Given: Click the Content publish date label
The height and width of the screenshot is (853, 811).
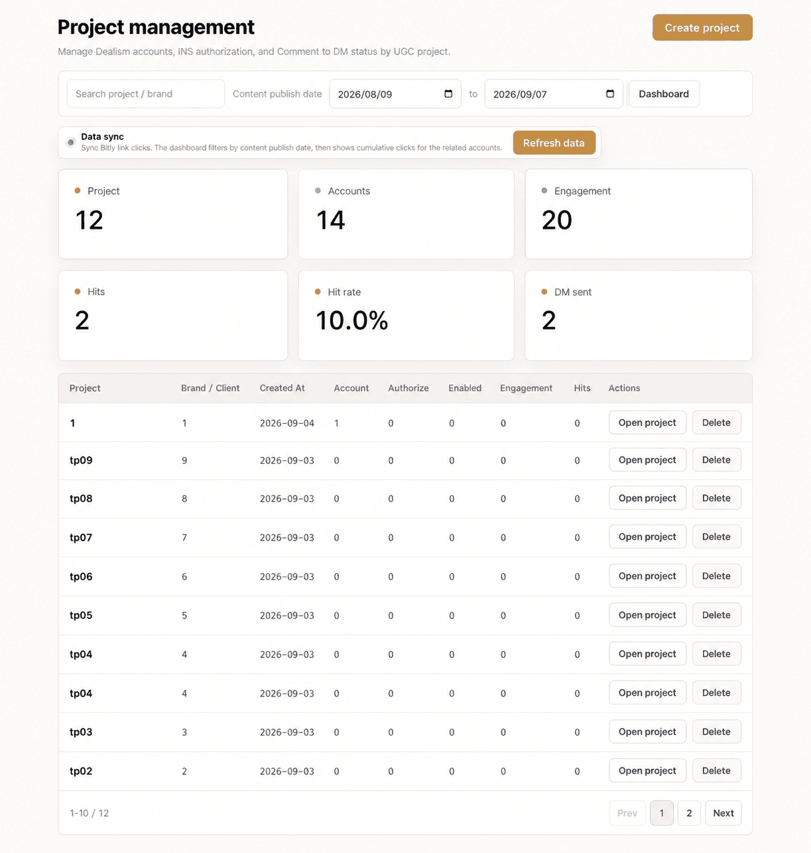Looking at the screenshot, I should pos(277,94).
